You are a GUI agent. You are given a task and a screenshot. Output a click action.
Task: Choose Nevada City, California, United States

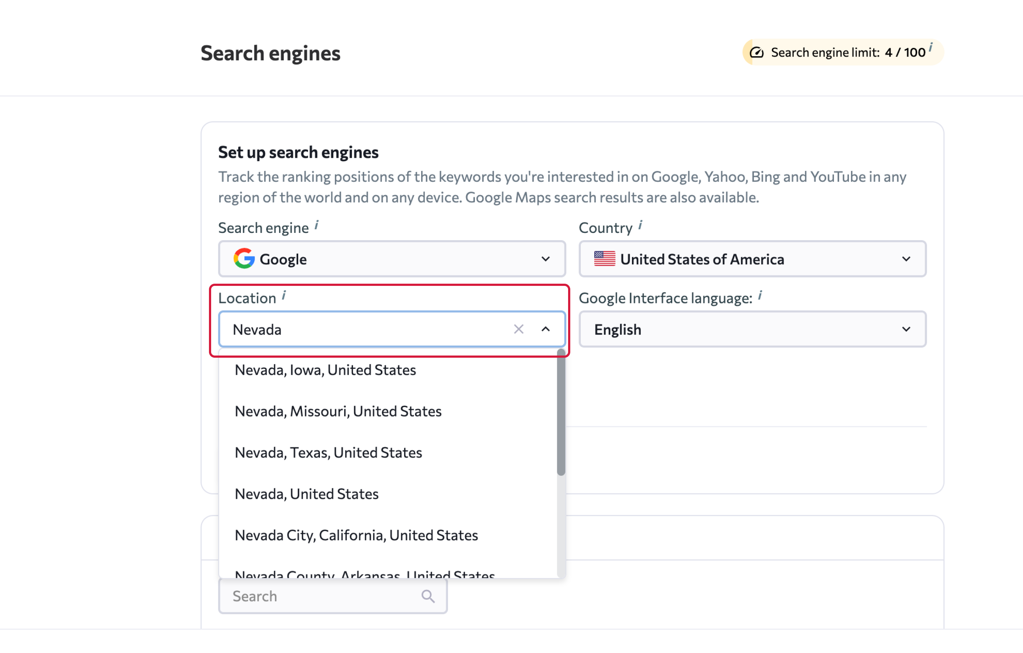click(387, 535)
